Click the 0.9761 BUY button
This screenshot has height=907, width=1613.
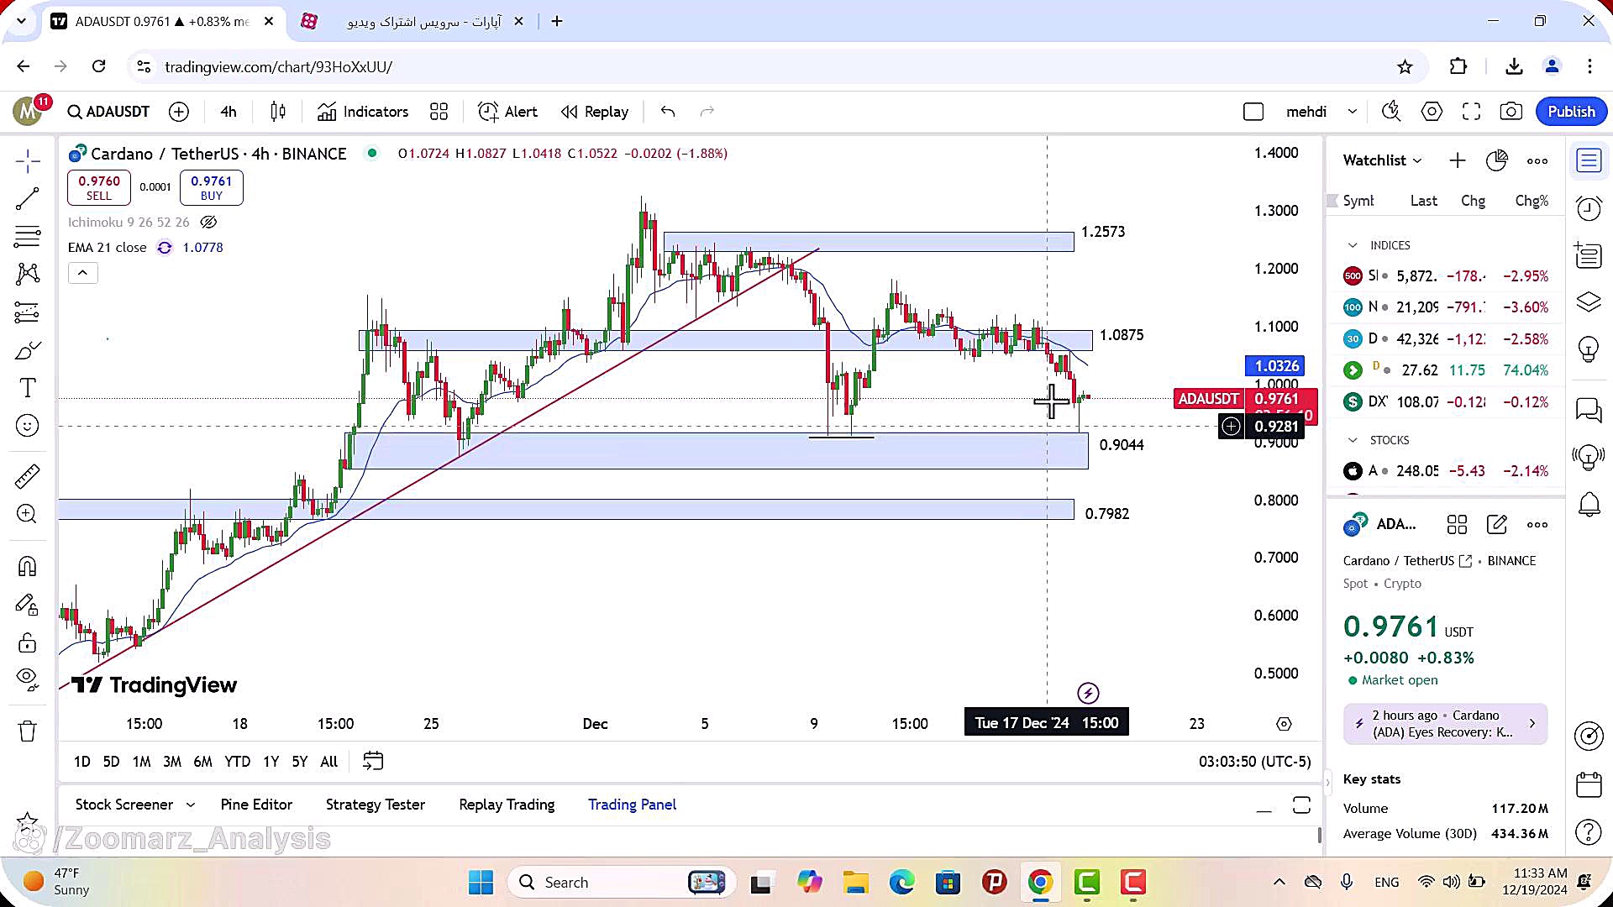click(x=212, y=187)
